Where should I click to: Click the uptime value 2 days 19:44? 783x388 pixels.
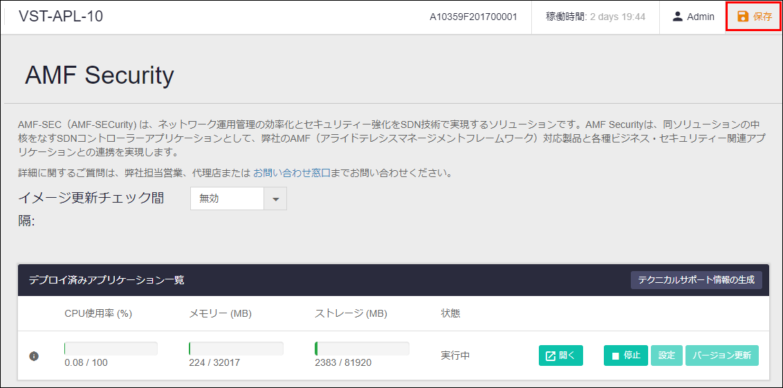click(x=618, y=17)
